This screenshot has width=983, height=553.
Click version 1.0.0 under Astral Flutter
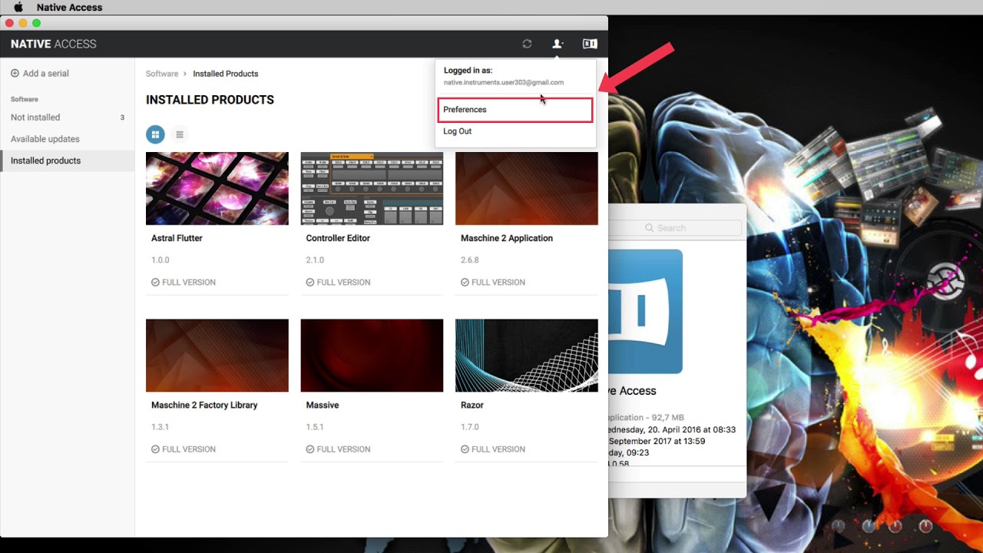[161, 260]
